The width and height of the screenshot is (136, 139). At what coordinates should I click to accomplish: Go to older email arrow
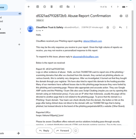[118, 7]
